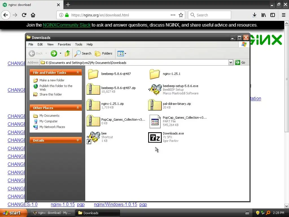
Task: Open the Forward history dropdown arrow
Action: (x=60, y=53)
